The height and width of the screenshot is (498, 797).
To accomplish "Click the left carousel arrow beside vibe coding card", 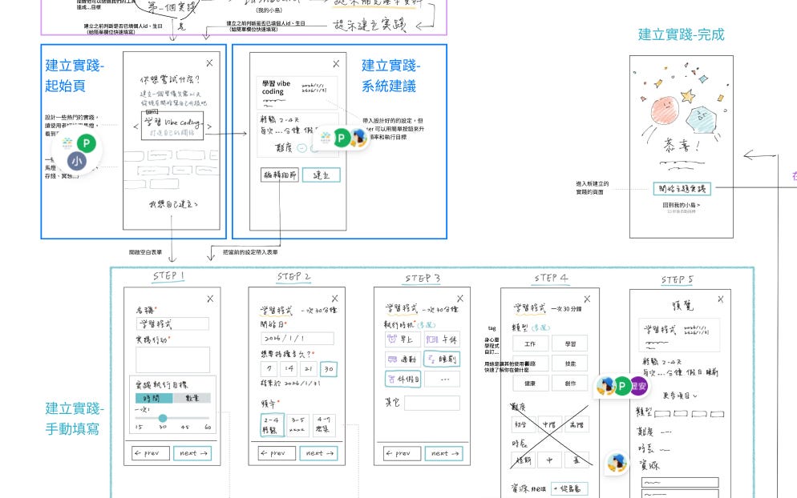I will pyautogui.click(x=136, y=127).
